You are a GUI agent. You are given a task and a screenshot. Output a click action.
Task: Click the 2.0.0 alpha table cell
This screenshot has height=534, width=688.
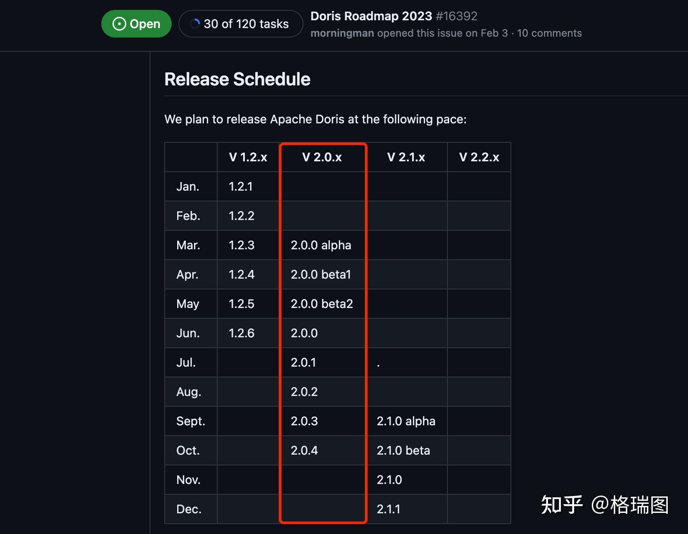pos(321,245)
